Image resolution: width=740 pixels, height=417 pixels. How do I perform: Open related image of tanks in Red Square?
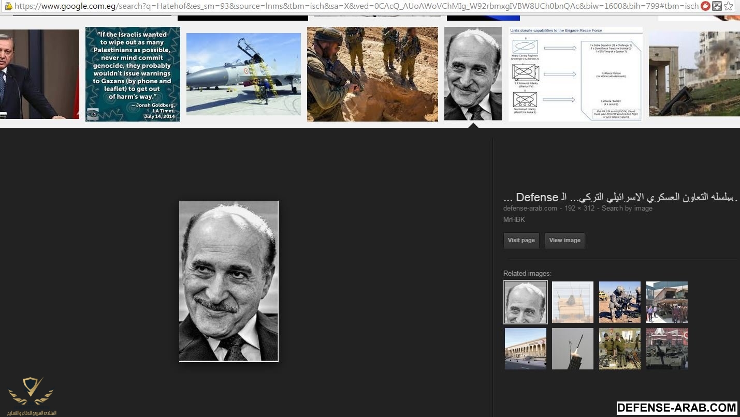point(666,349)
